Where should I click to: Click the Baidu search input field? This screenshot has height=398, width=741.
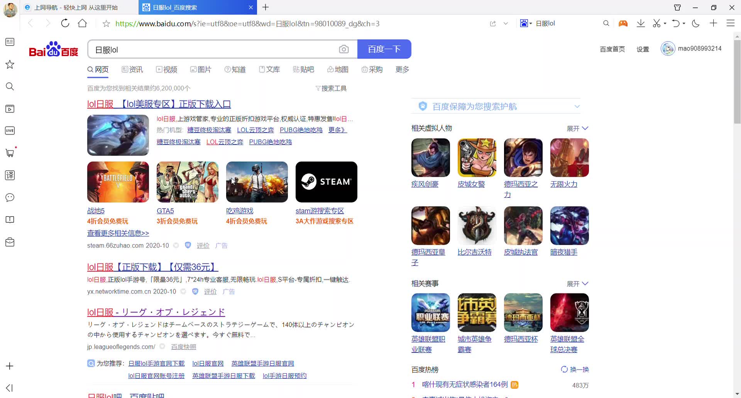(x=212, y=49)
